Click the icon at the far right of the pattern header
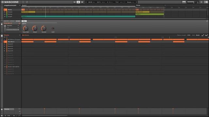This screenshot has width=209, height=117. pos(207,35)
